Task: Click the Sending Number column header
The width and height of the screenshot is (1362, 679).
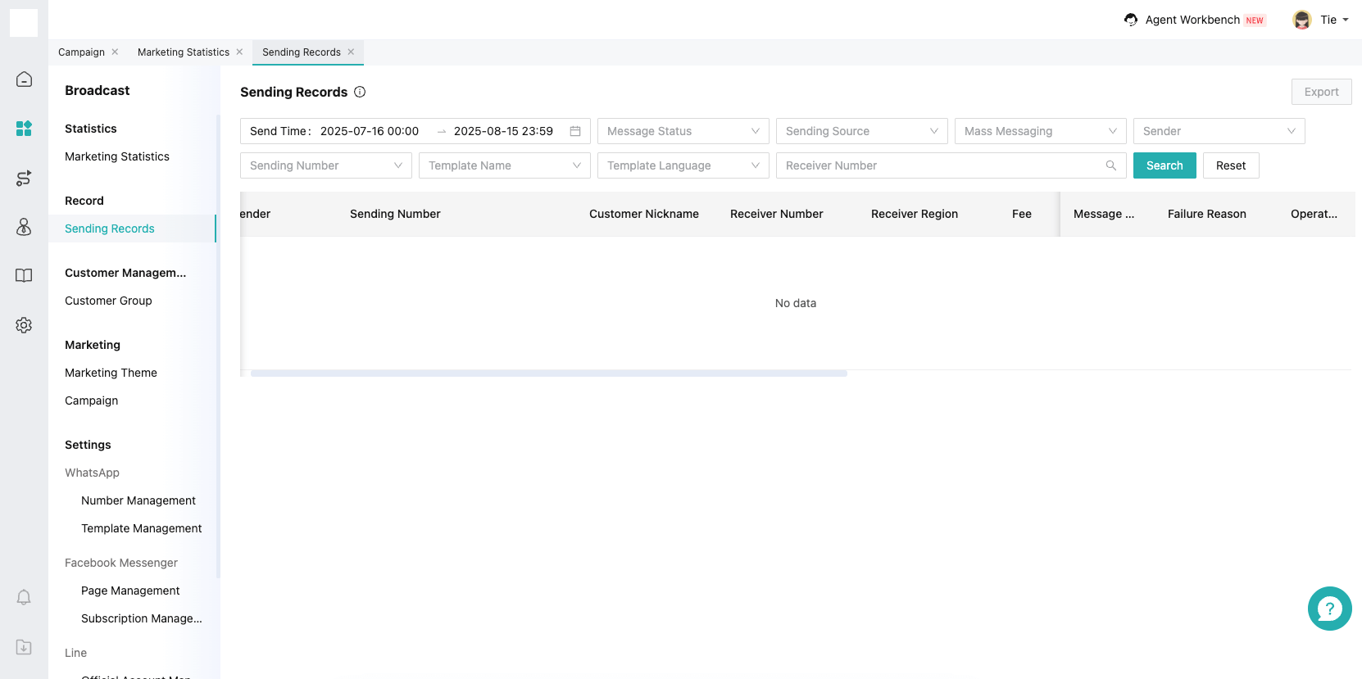Action: [x=395, y=214]
